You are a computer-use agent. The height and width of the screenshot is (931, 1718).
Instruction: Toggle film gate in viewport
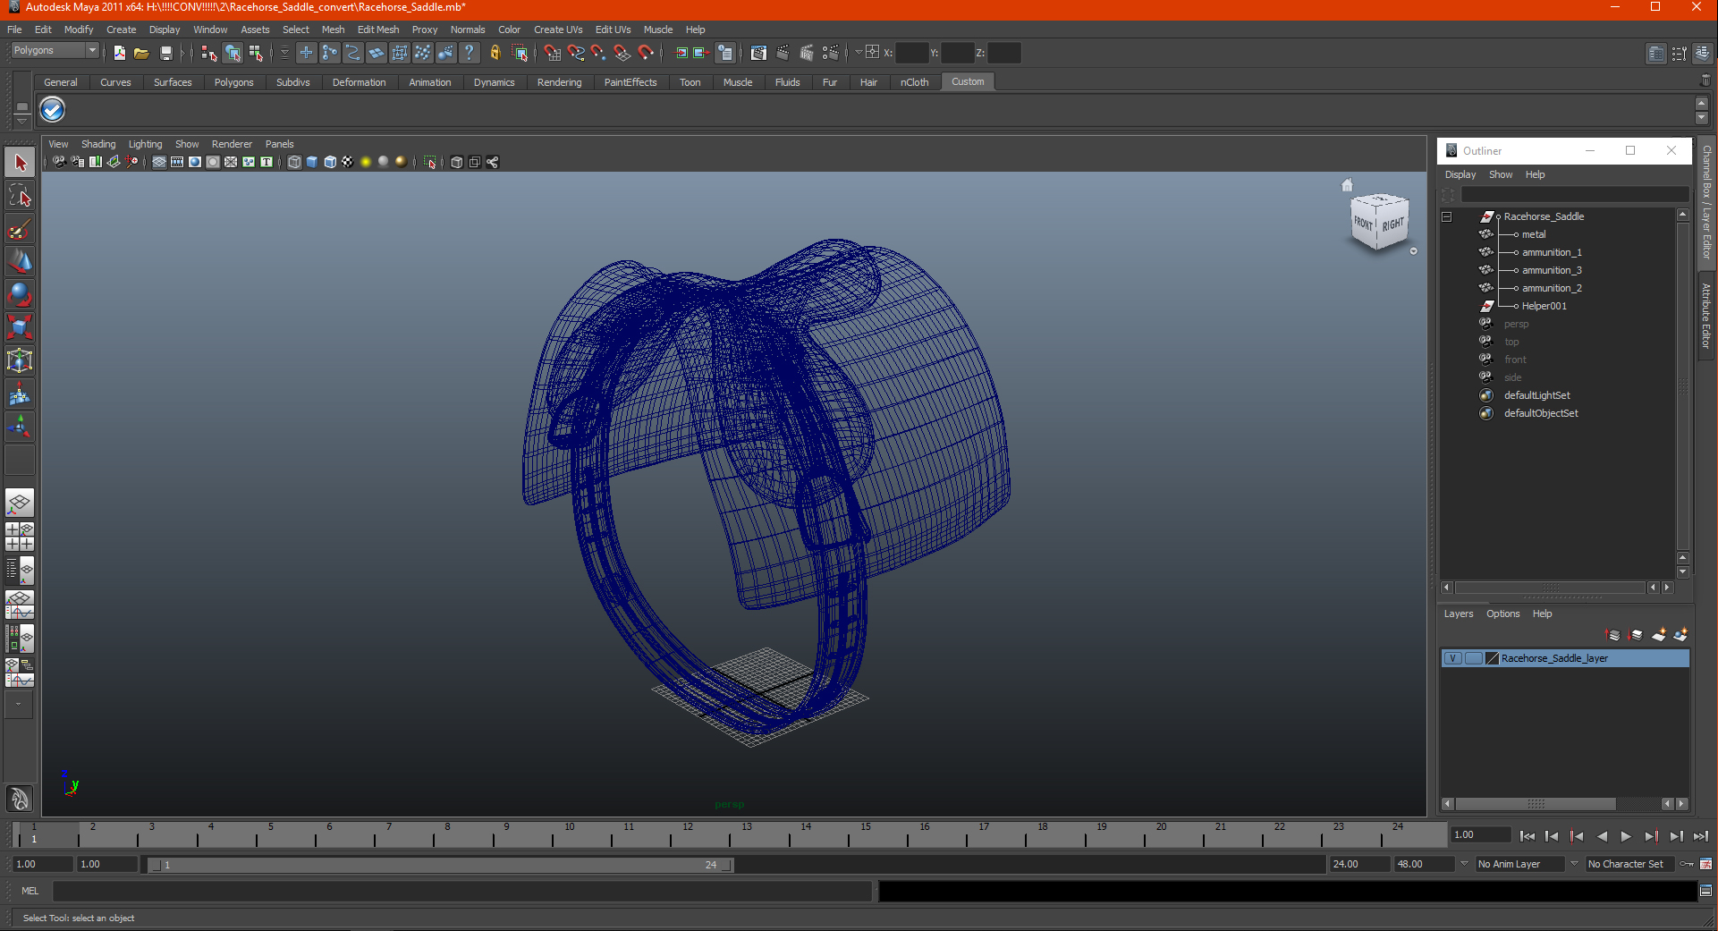[x=177, y=162]
